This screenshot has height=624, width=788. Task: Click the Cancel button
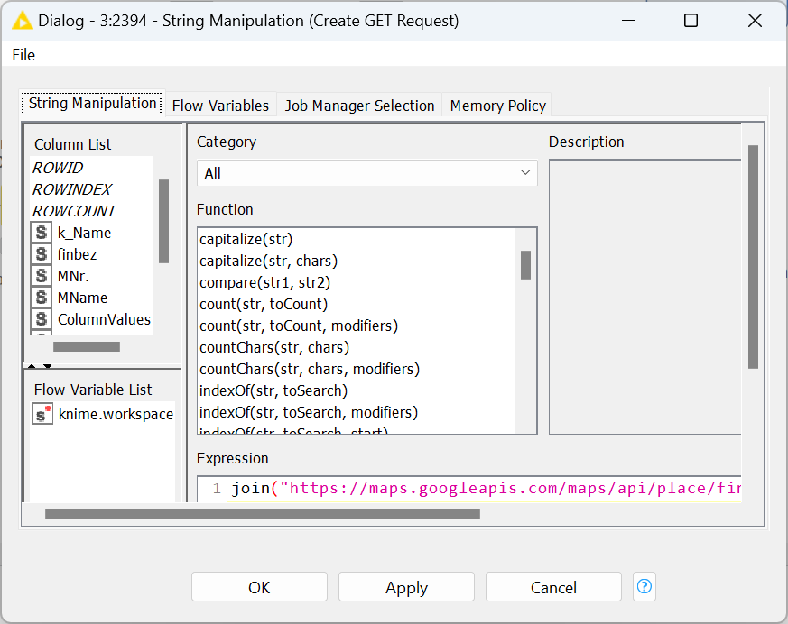coord(553,587)
